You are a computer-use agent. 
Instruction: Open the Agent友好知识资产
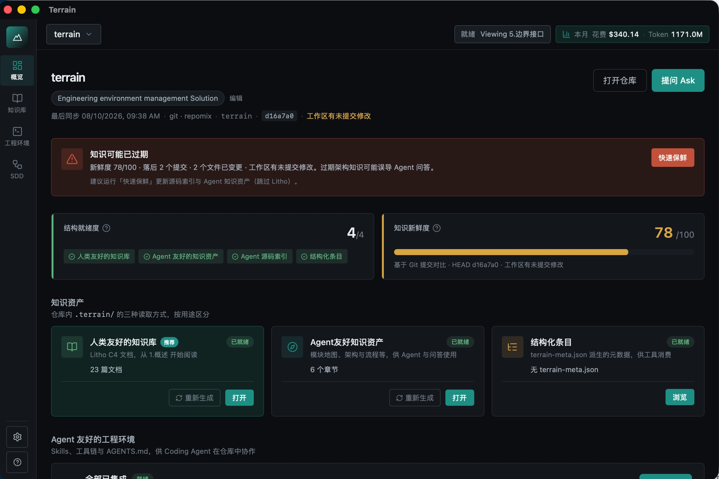click(x=460, y=398)
